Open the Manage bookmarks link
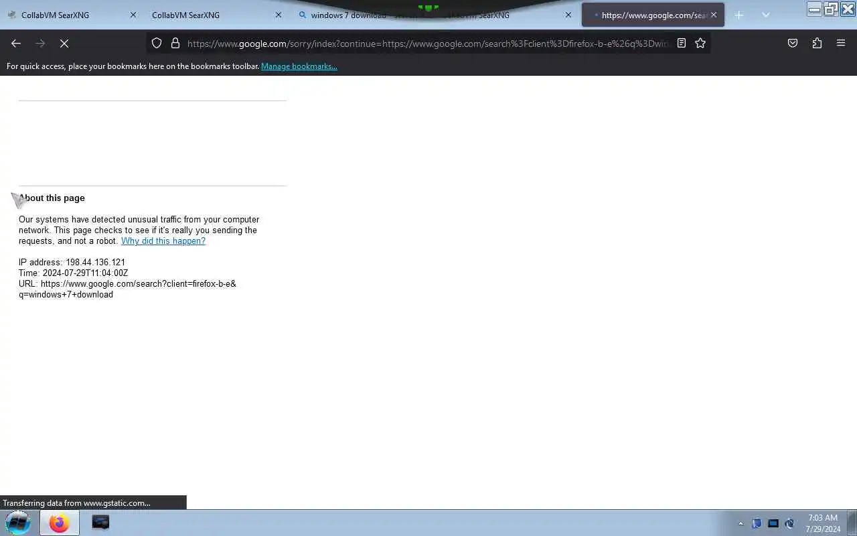Screen dimensions: 857x536 point(299,66)
